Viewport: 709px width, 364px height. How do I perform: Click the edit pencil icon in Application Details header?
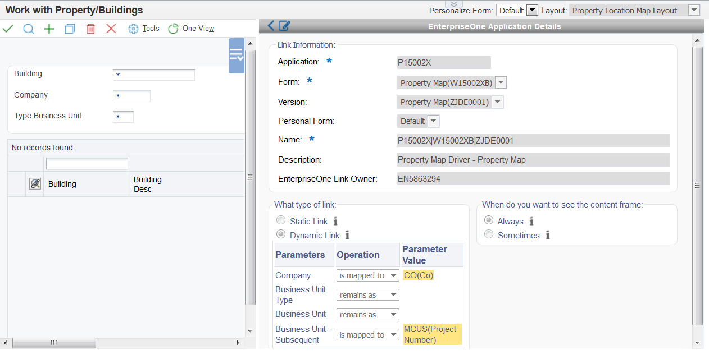pyautogui.click(x=284, y=26)
